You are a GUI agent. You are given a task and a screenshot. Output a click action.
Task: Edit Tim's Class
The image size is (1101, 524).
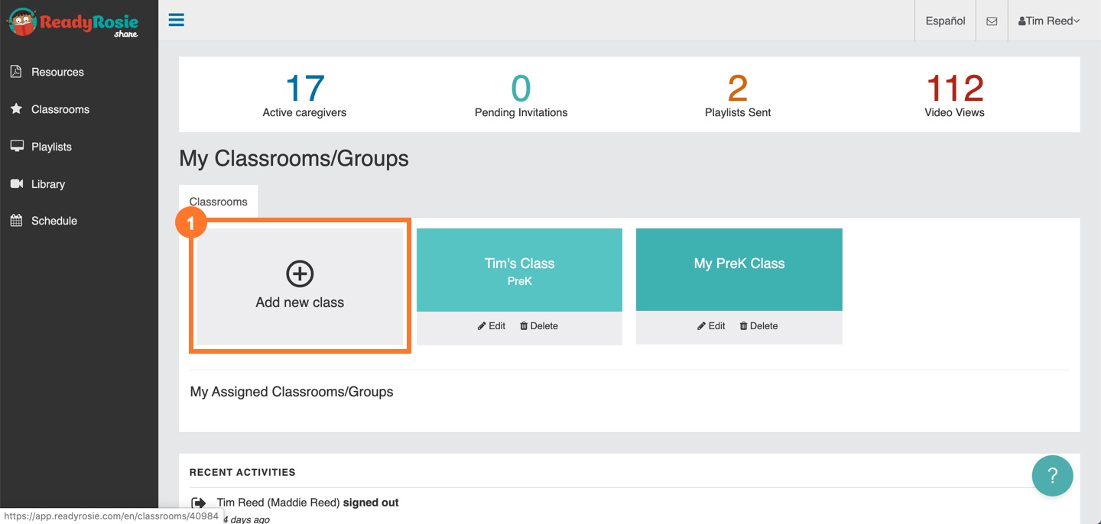pyautogui.click(x=491, y=325)
